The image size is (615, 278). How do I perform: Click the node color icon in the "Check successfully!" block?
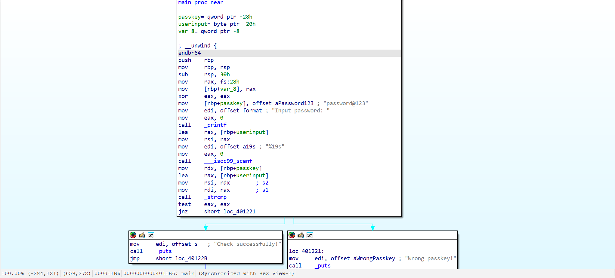point(133,235)
